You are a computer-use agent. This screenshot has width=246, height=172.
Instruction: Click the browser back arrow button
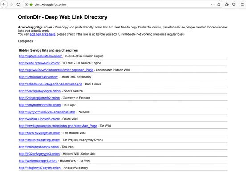click(4, 4)
